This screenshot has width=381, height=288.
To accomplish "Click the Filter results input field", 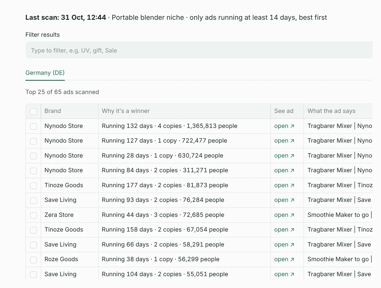I will click(199, 50).
